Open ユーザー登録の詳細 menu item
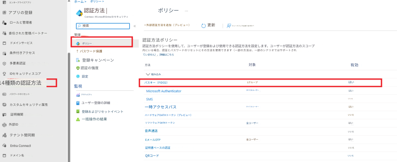The width and height of the screenshot is (397, 162). tap(96, 103)
